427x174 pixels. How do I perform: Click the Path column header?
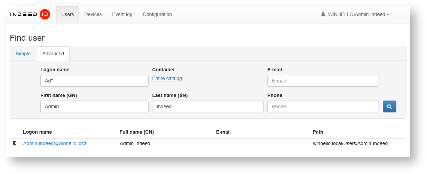coord(318,132)
